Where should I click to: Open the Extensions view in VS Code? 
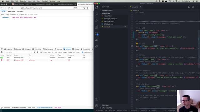(x=97, y=27)
